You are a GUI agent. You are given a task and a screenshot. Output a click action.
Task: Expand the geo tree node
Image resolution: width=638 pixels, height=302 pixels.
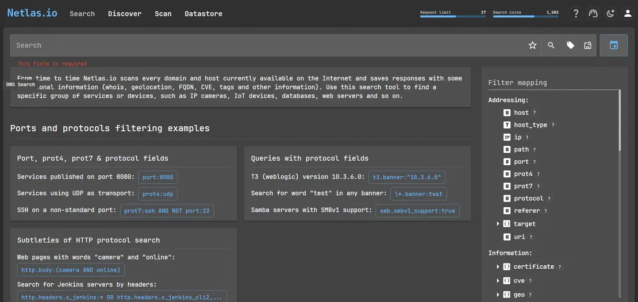tap(498, 295)
